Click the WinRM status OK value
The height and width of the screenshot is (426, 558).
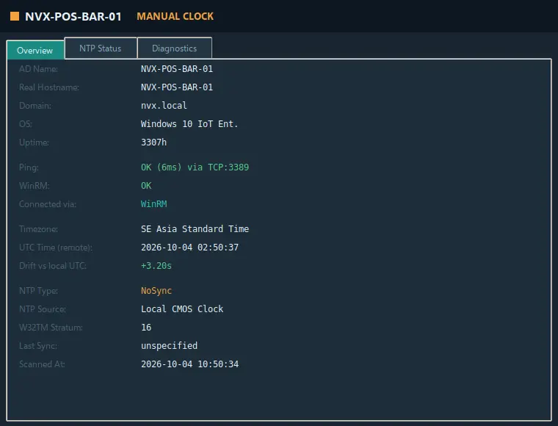[146, 186]
